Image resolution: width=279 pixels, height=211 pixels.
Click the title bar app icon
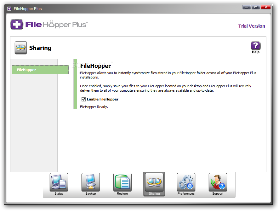(9, 8)
